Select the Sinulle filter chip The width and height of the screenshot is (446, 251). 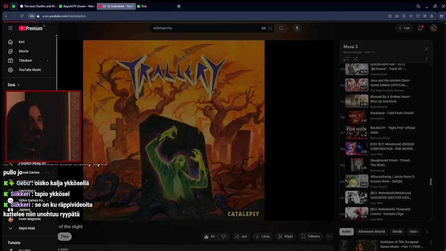397,231
